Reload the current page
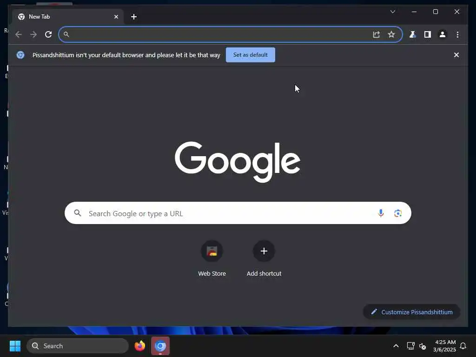The height and width of the screenshot is (357, 476). tap(48, 34)
